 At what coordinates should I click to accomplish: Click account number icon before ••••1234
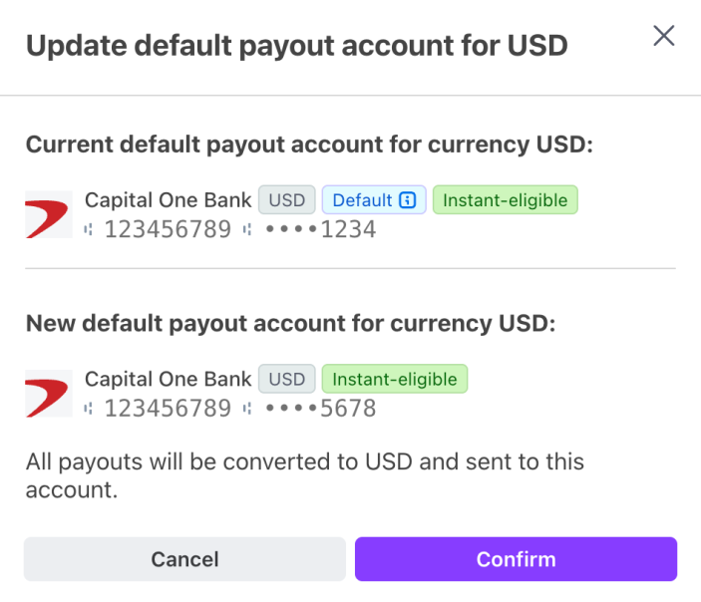[247, 229]
